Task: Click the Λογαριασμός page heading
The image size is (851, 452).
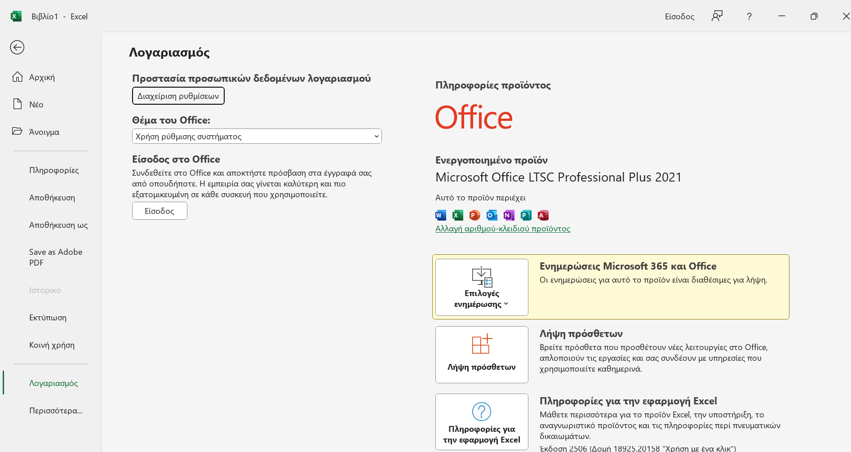Action: pos(169,53)
